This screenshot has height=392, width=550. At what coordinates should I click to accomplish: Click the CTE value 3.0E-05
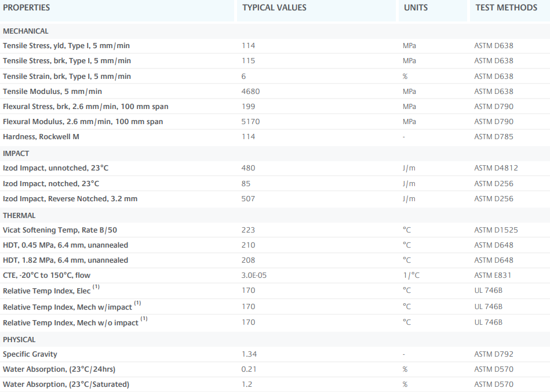coord(254,275)
